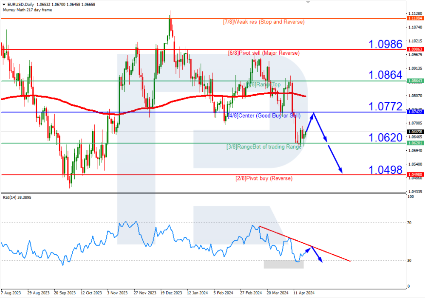Click the large blue 1.0986 level value

[385, 44]
